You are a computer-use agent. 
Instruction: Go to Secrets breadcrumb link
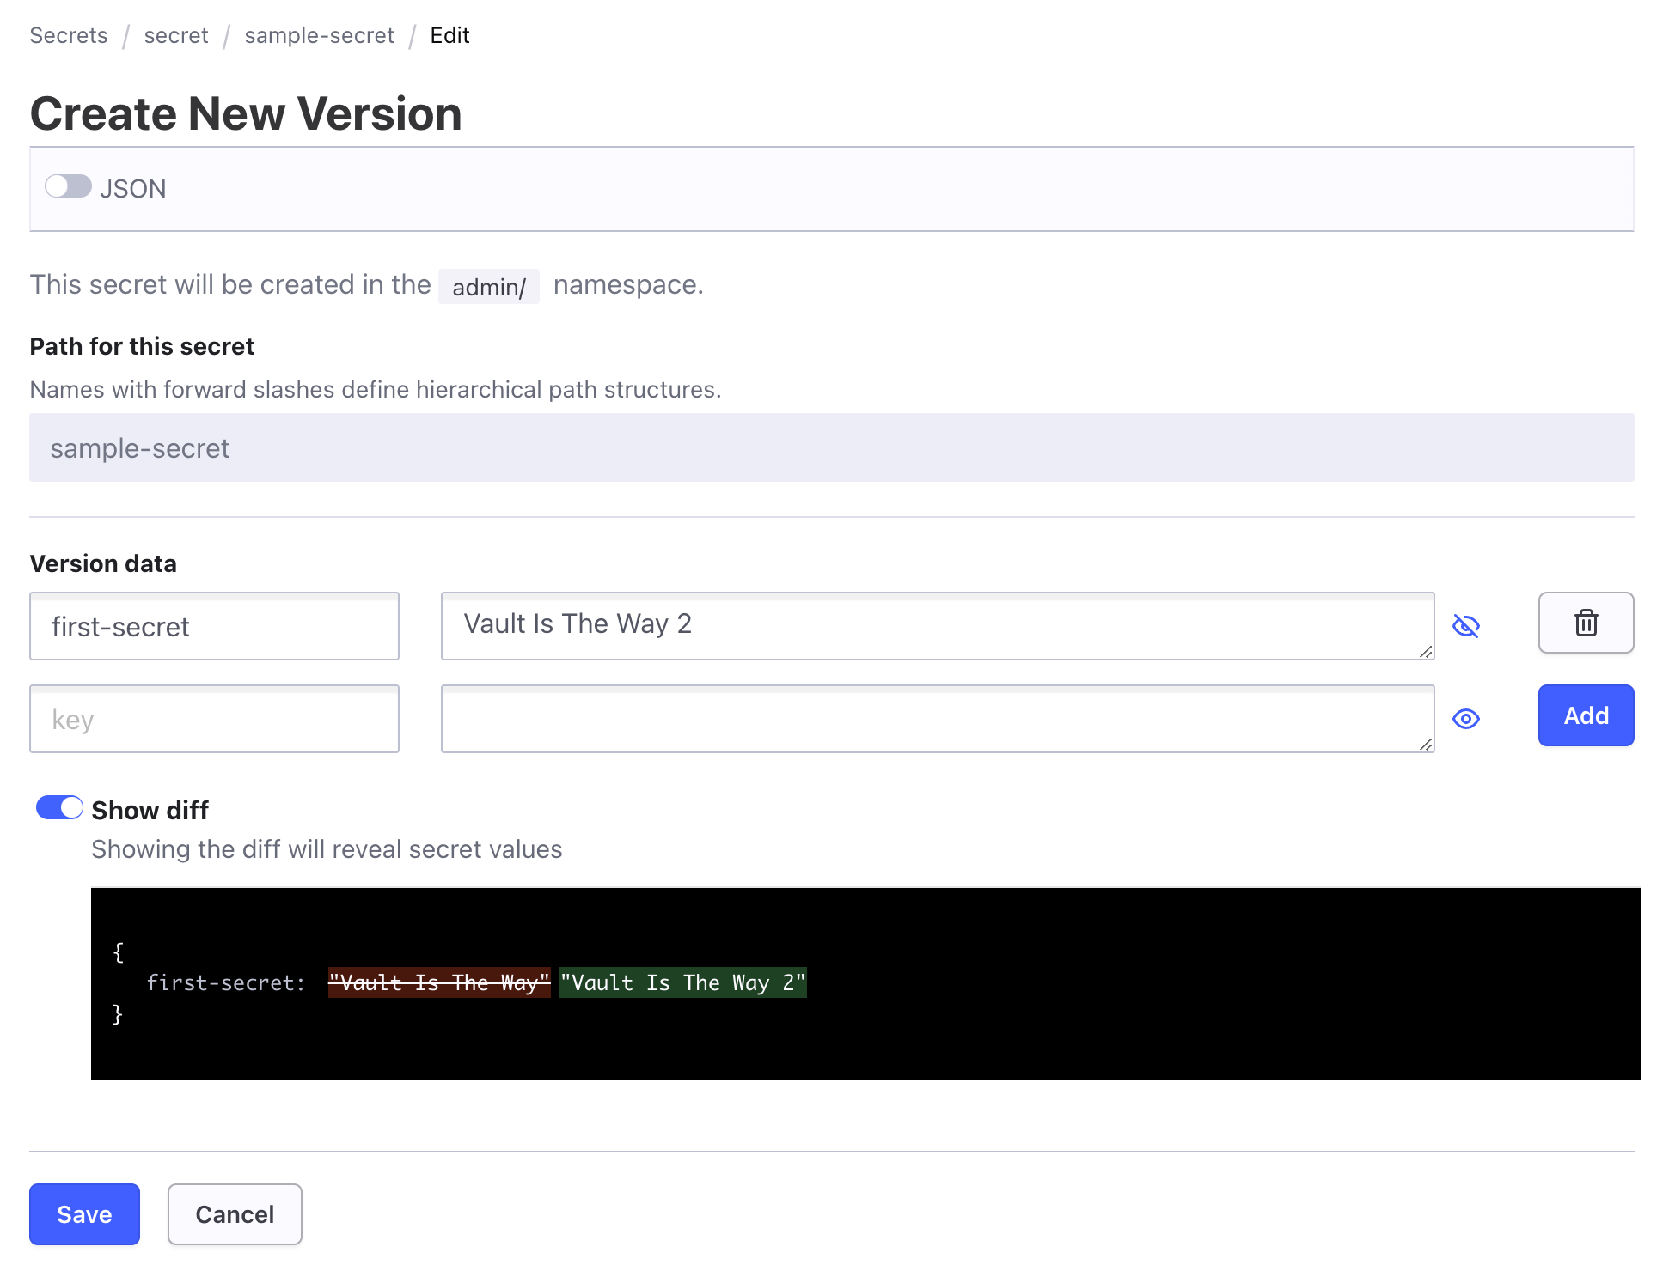69,35
